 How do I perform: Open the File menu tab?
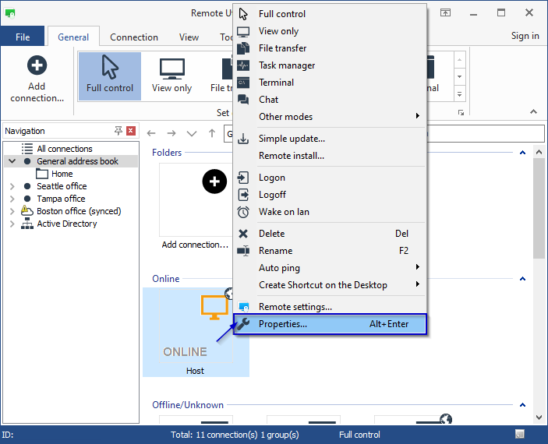click(x=23, y=37)
